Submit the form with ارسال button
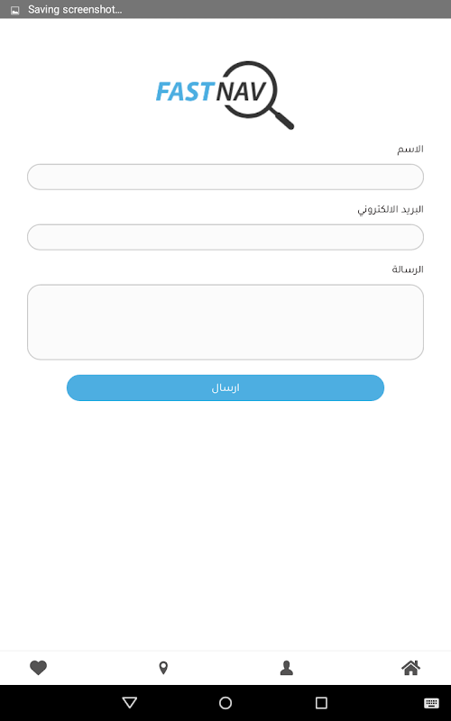 click(x=225, y=388)
